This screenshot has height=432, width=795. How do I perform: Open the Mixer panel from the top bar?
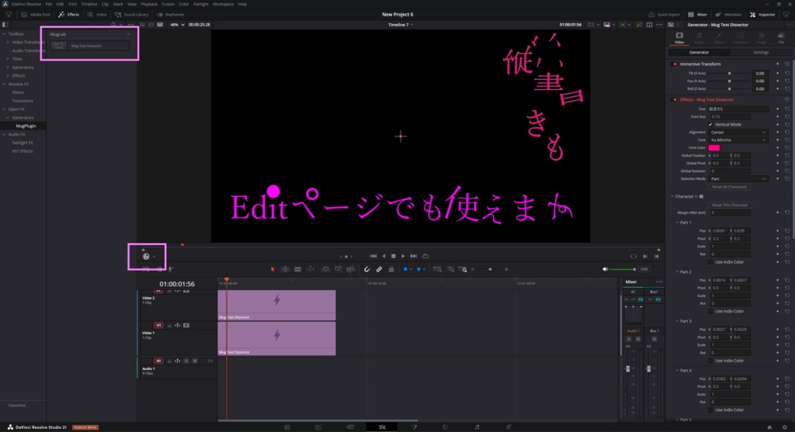698,15
